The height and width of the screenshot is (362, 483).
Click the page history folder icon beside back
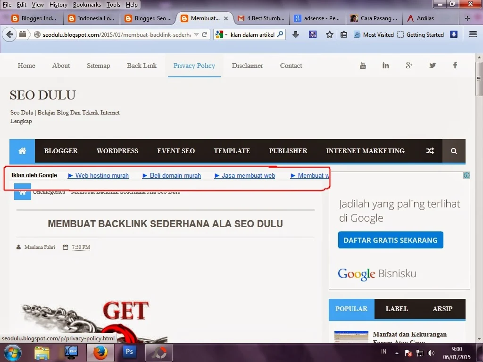[x=23, y=34]
